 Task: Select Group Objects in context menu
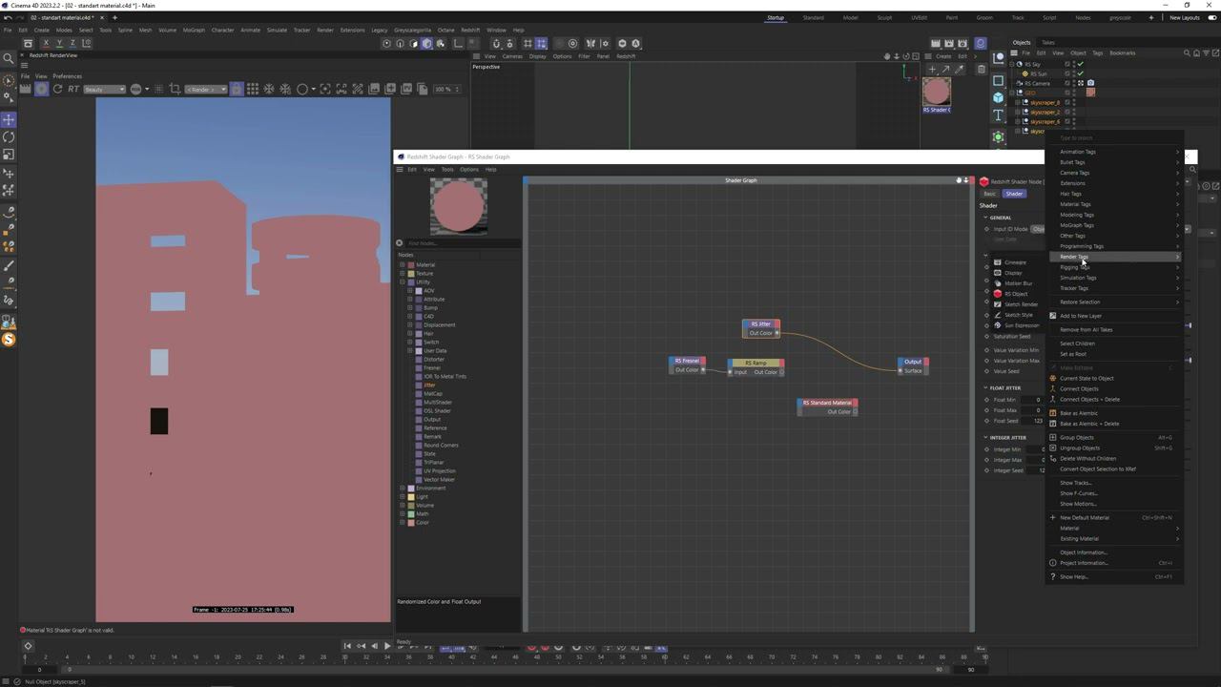[x=1077, y=438]
